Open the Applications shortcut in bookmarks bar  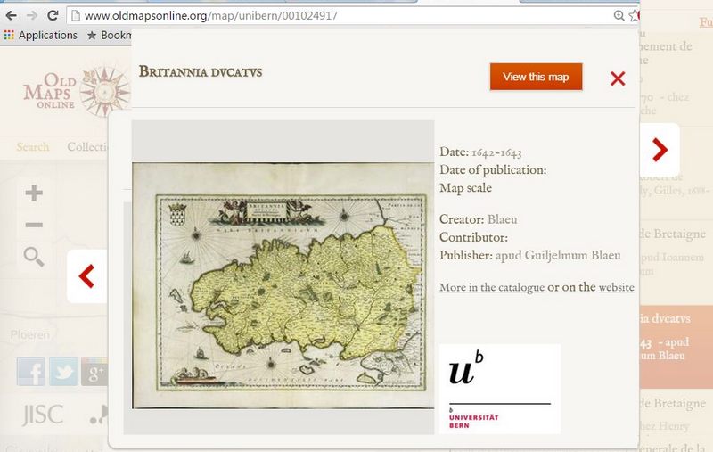click(x=40, y=35)
